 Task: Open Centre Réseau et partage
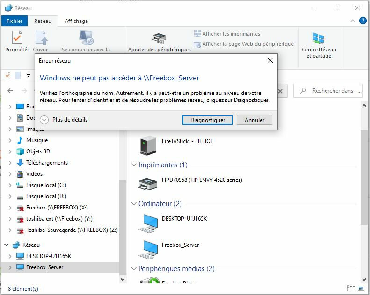pyautogui.click(x=319, y=45)
